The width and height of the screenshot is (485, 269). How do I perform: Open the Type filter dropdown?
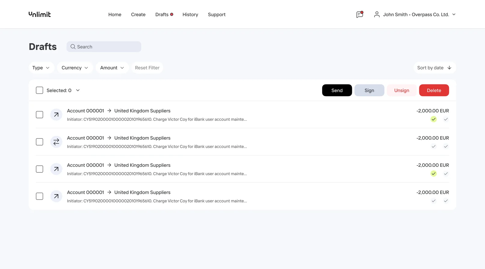(x=42, y=68)
